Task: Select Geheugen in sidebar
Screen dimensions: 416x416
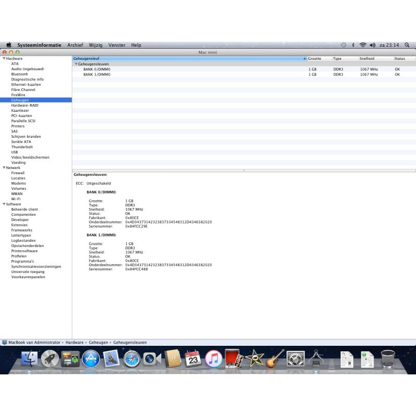Action: [x=36, y=100]
